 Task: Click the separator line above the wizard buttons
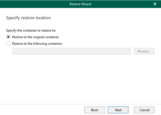(x=81, y=104)
